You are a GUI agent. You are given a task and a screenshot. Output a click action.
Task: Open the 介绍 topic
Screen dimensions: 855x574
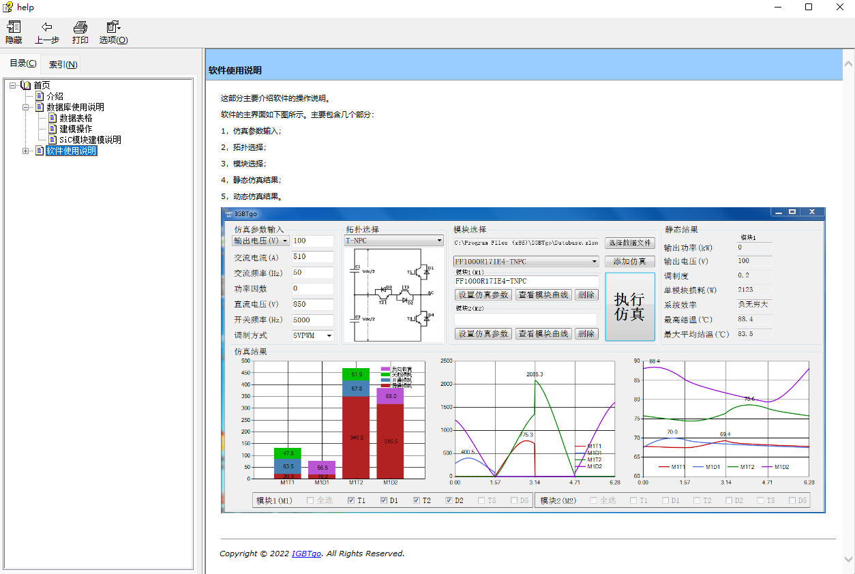pos(55,96)
